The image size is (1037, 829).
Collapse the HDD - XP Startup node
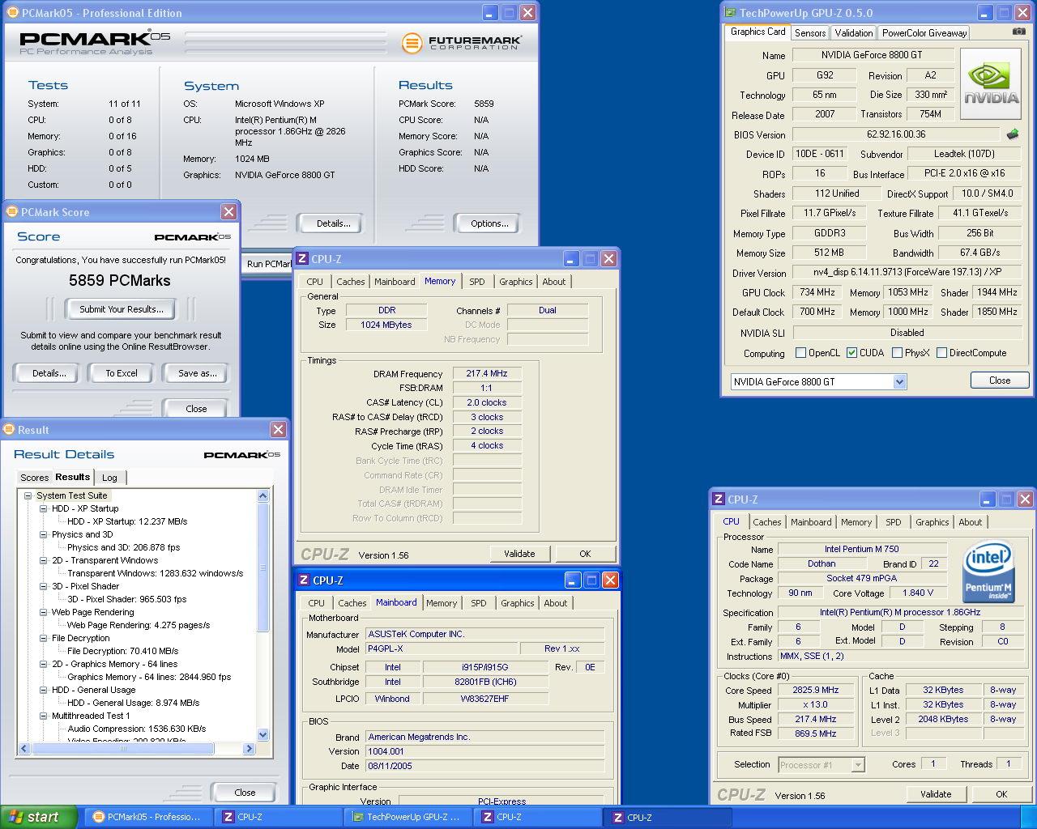point(44,508)
